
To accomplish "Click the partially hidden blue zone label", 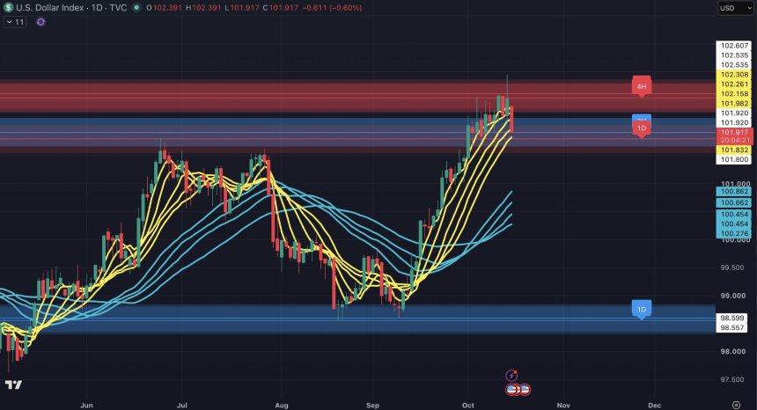I will click(x=641, y=118).
